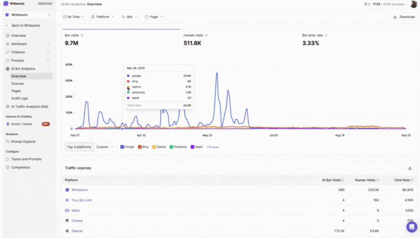Image resolution: width=420 pixels, height=238 pixels.
Task: Click the Competitors trophy icon
Action: pyautogui.click(x=7, y=167)
